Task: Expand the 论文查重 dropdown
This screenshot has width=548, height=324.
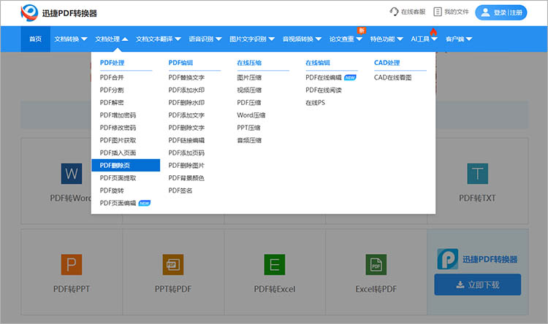Action: coord(346,39)
